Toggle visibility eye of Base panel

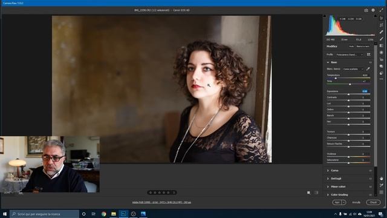pos(371,62)
